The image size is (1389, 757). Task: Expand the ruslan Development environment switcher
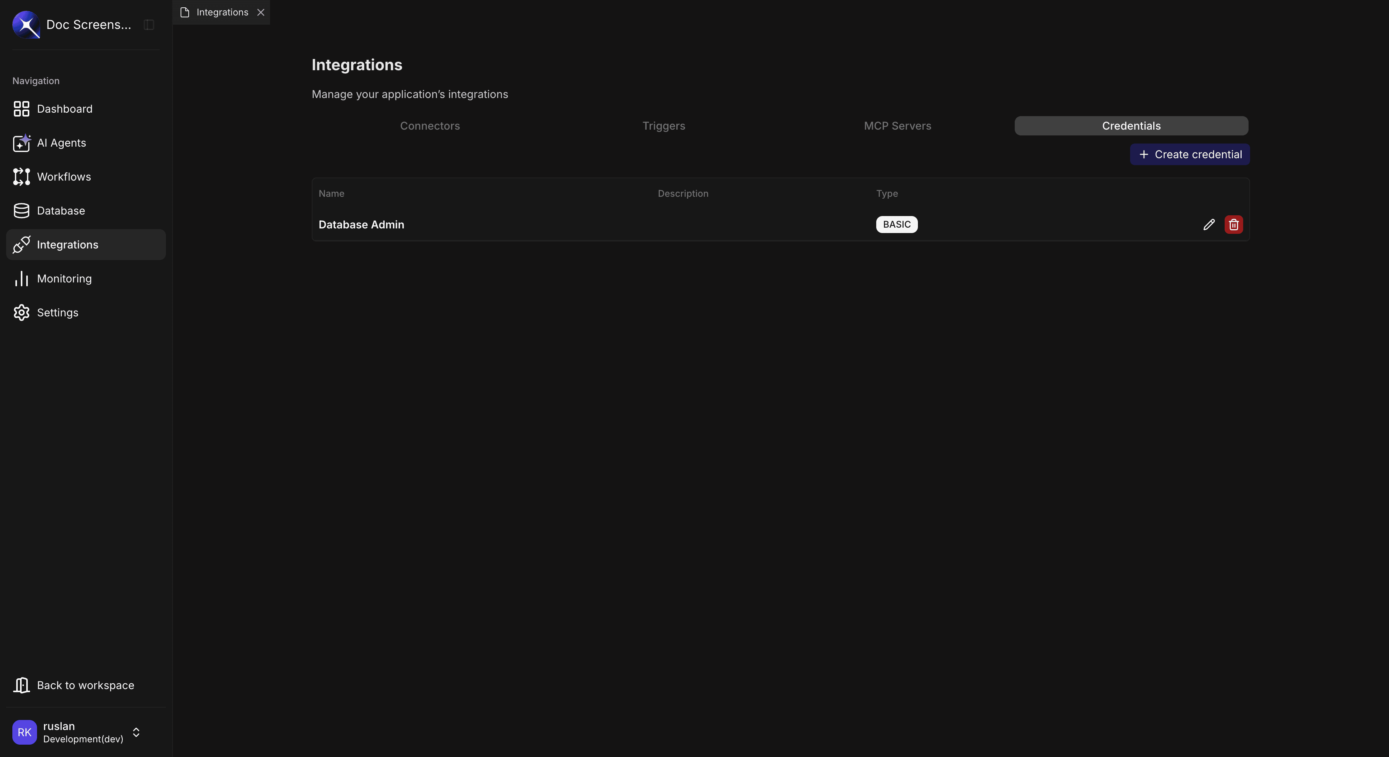pos(136,732)
